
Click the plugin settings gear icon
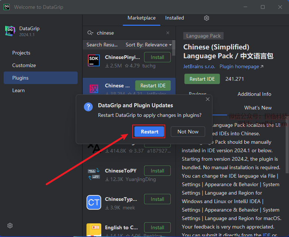tap(207, 18)
